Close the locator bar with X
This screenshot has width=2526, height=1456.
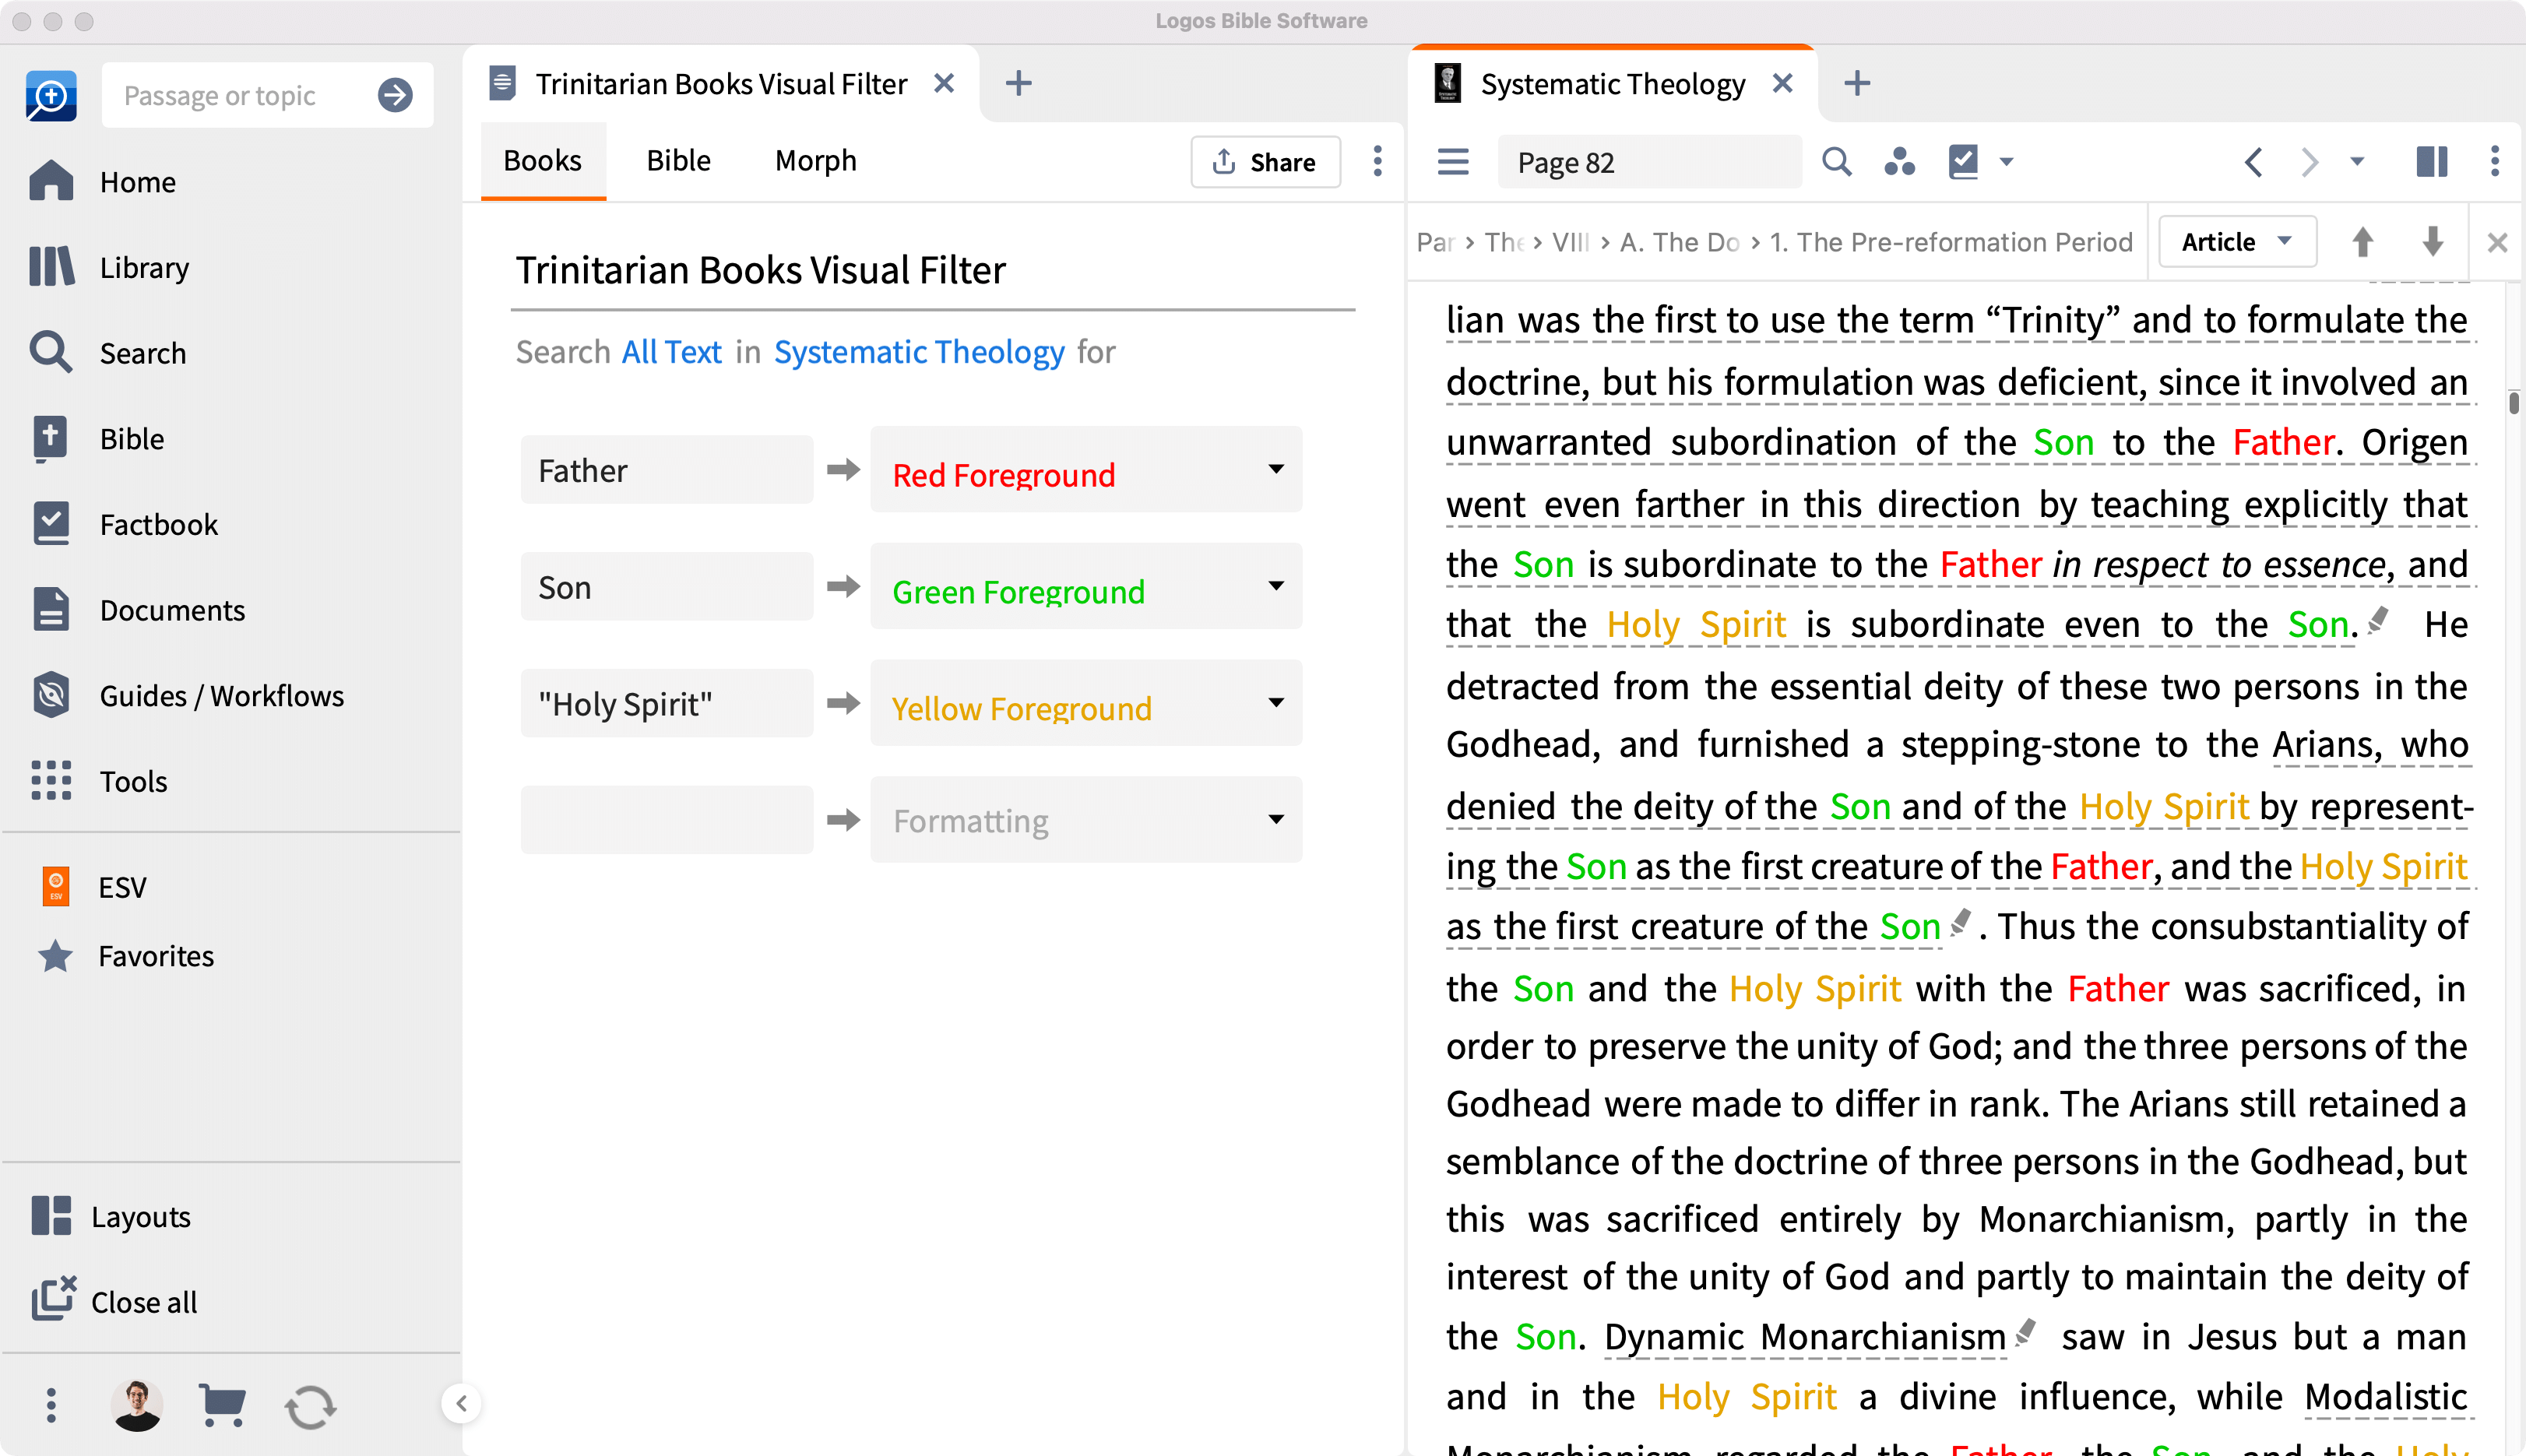2497,242
